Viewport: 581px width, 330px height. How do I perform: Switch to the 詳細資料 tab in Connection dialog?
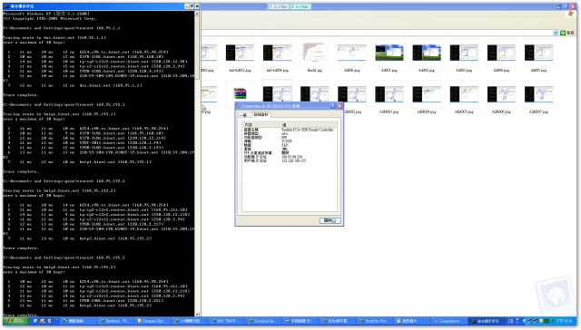261,115
